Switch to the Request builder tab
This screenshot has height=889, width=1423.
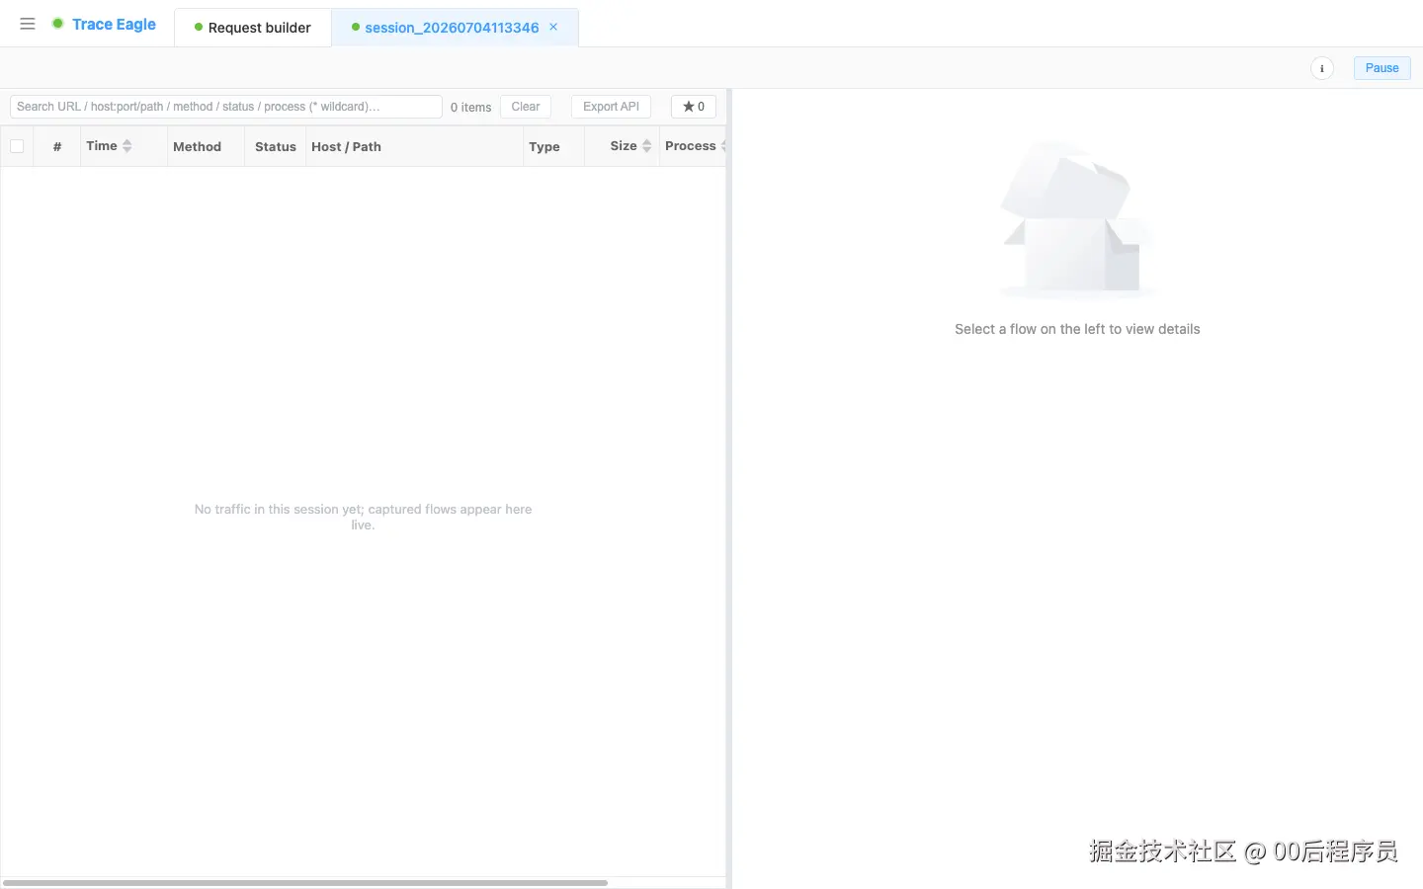coord(253,28)
